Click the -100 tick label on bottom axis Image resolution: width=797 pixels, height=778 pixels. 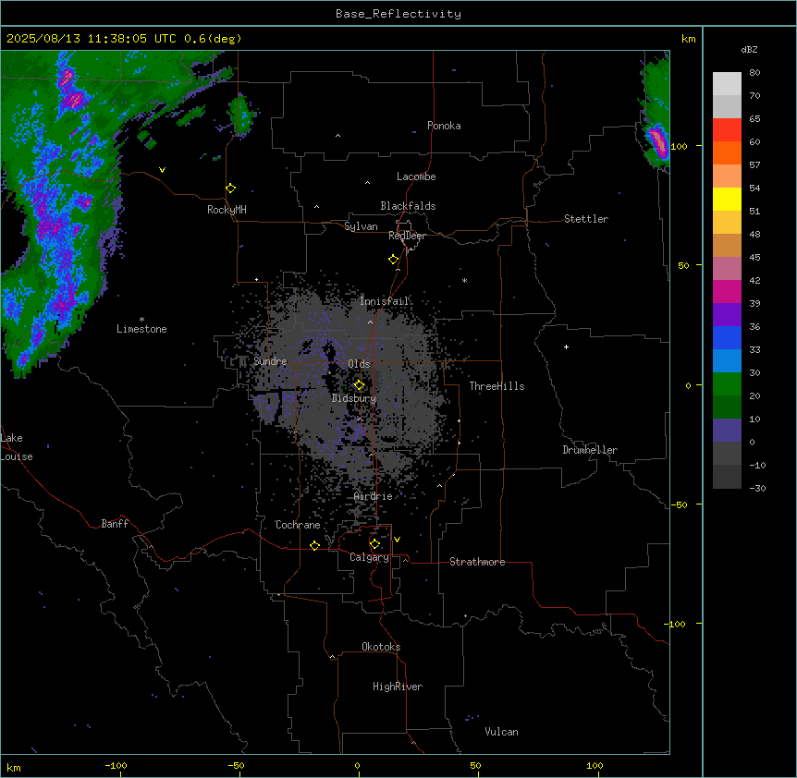pos(116,765)
